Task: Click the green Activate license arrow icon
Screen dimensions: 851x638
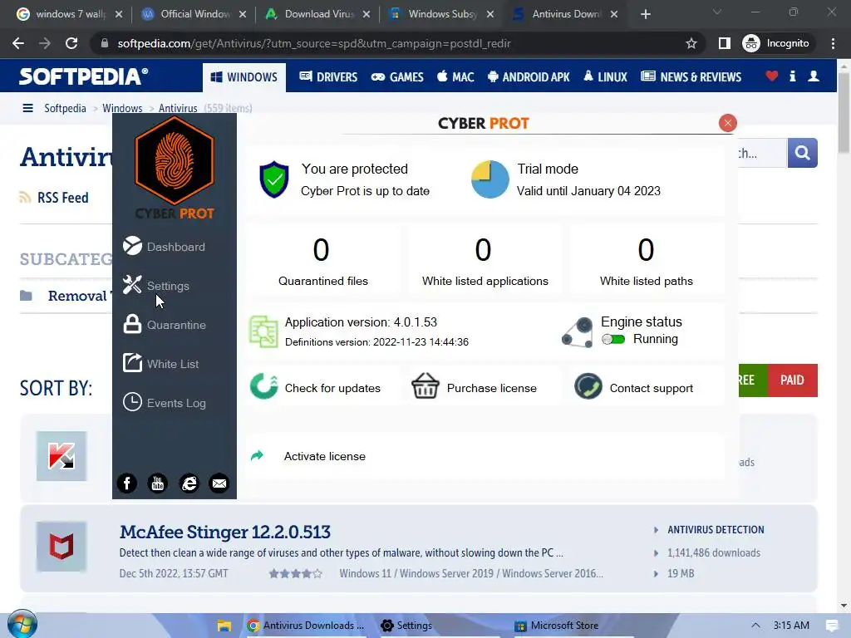Action: (258, 456)
